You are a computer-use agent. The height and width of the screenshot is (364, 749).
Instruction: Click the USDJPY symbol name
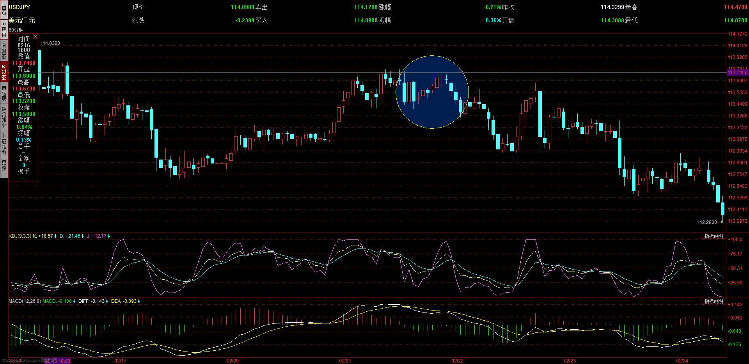pos(20,7)
